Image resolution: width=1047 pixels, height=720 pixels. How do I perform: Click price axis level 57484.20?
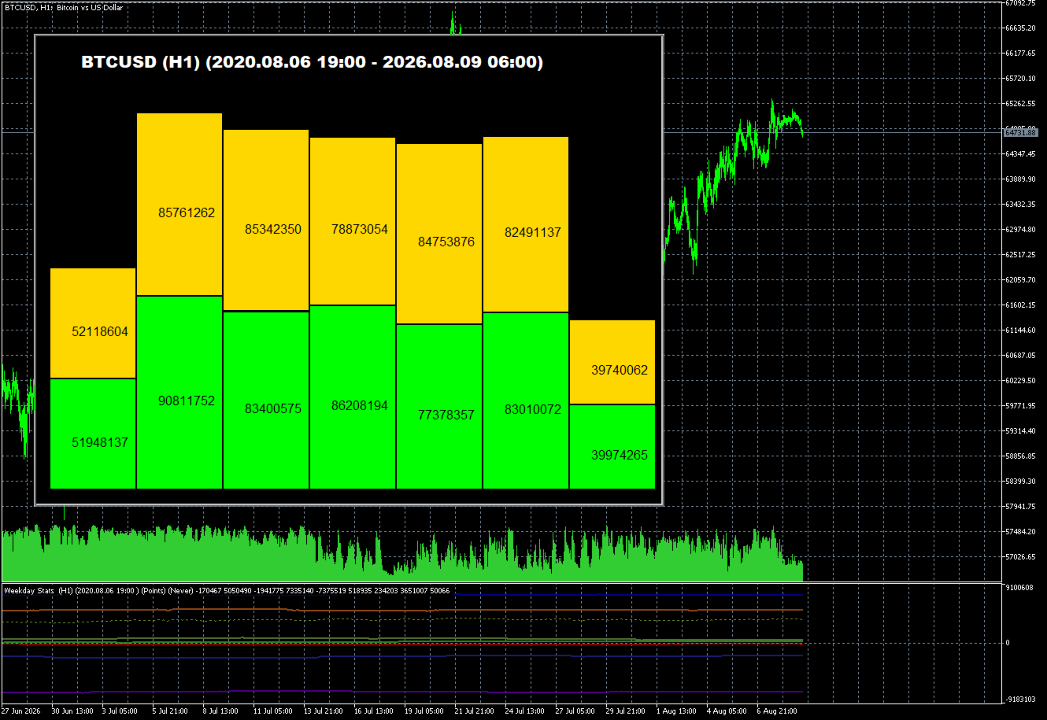(x=1020, y=532)
